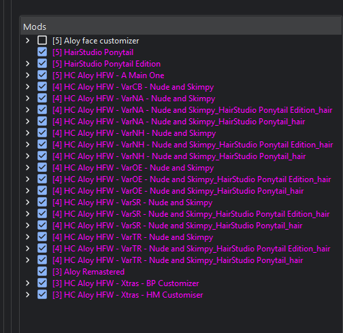Expand Xtras - BP Customizer row

pyautogui.click(x=28, y=283)
